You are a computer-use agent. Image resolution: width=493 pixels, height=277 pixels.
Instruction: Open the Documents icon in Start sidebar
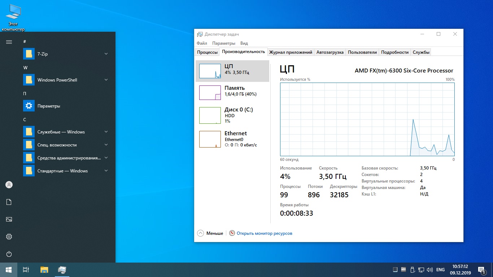tap(9, 202)
